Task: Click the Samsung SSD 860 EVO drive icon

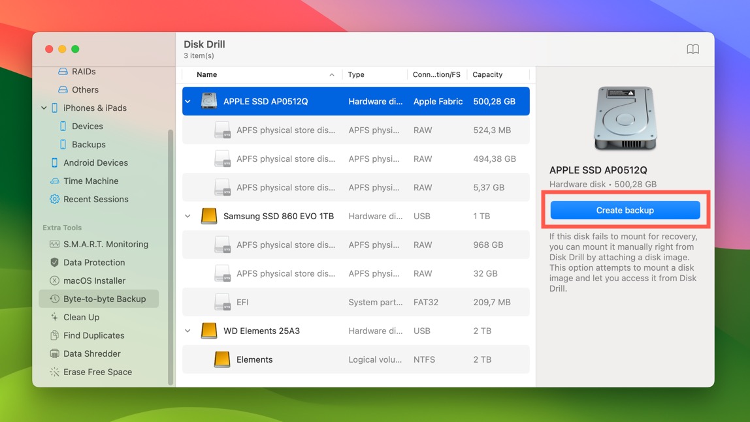Action: [x=209, y=217]
